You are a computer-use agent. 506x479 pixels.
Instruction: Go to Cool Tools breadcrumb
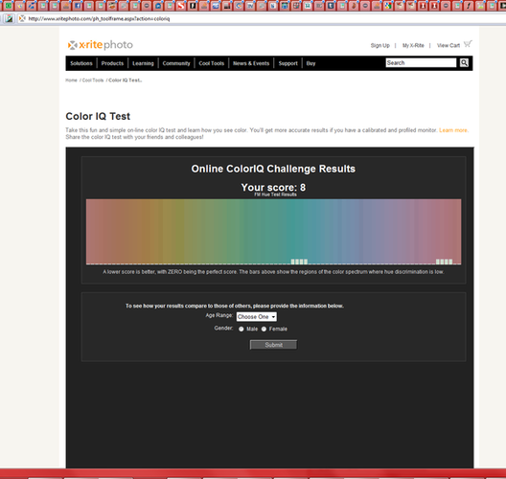tap(93, 80)
